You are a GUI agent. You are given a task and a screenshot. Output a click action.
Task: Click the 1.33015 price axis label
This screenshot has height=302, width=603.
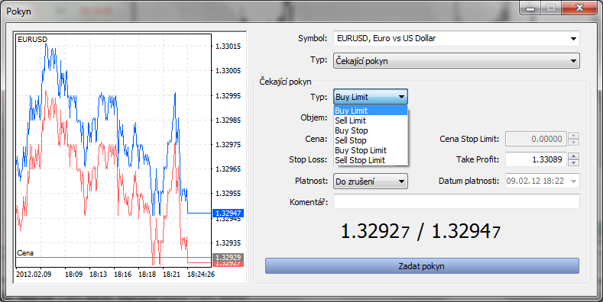click(228, 47)
